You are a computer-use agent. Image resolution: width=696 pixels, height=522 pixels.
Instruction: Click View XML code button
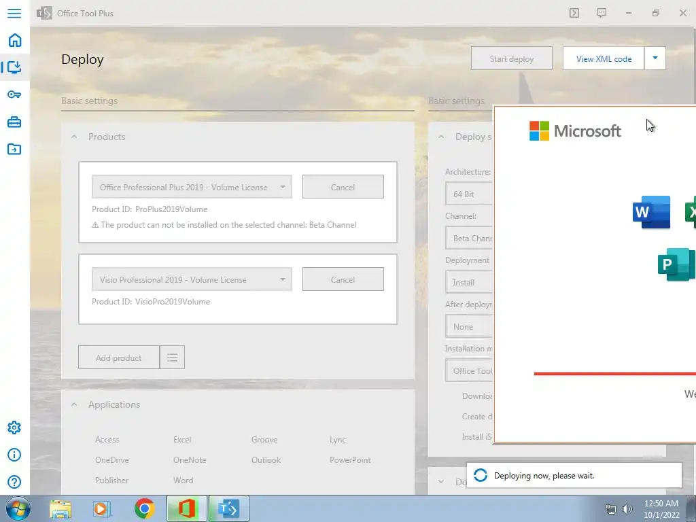[604, 58]
